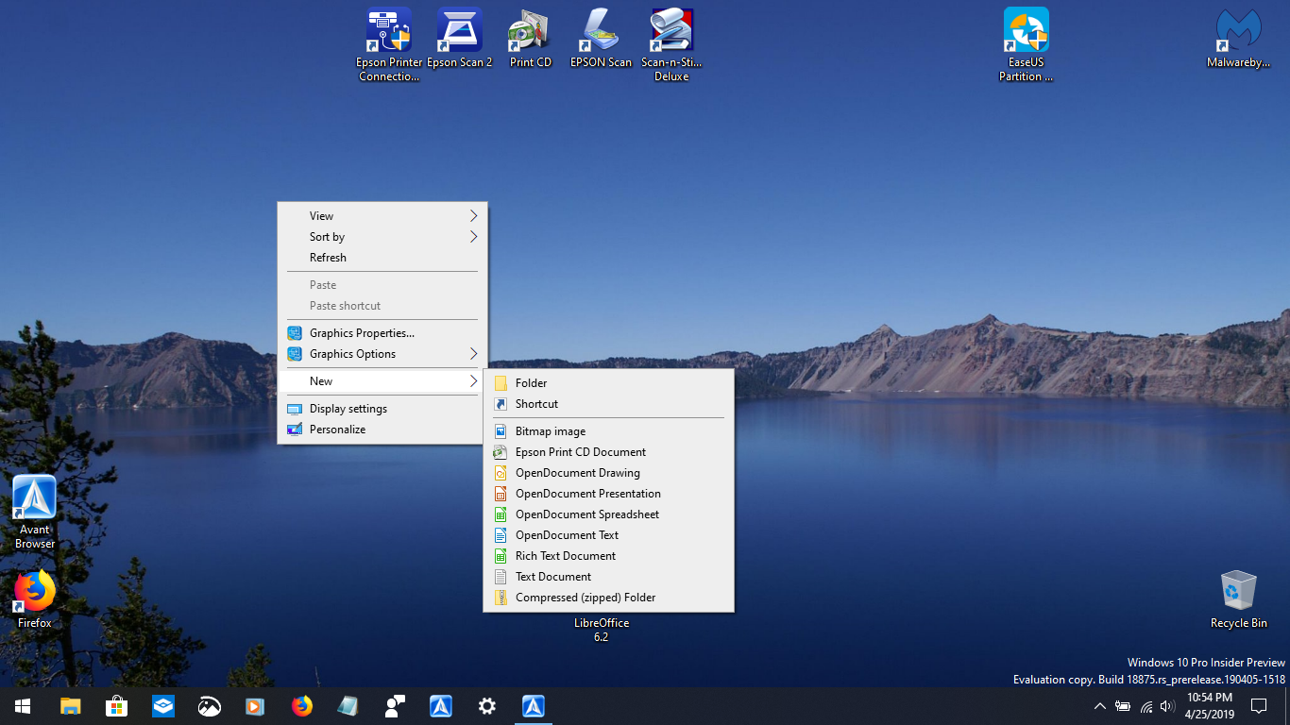The image size is (1290, 725).
Task: Open Feedback Hub person icon on taskbar
Action: pyautogui.click(x=394, y=706)
